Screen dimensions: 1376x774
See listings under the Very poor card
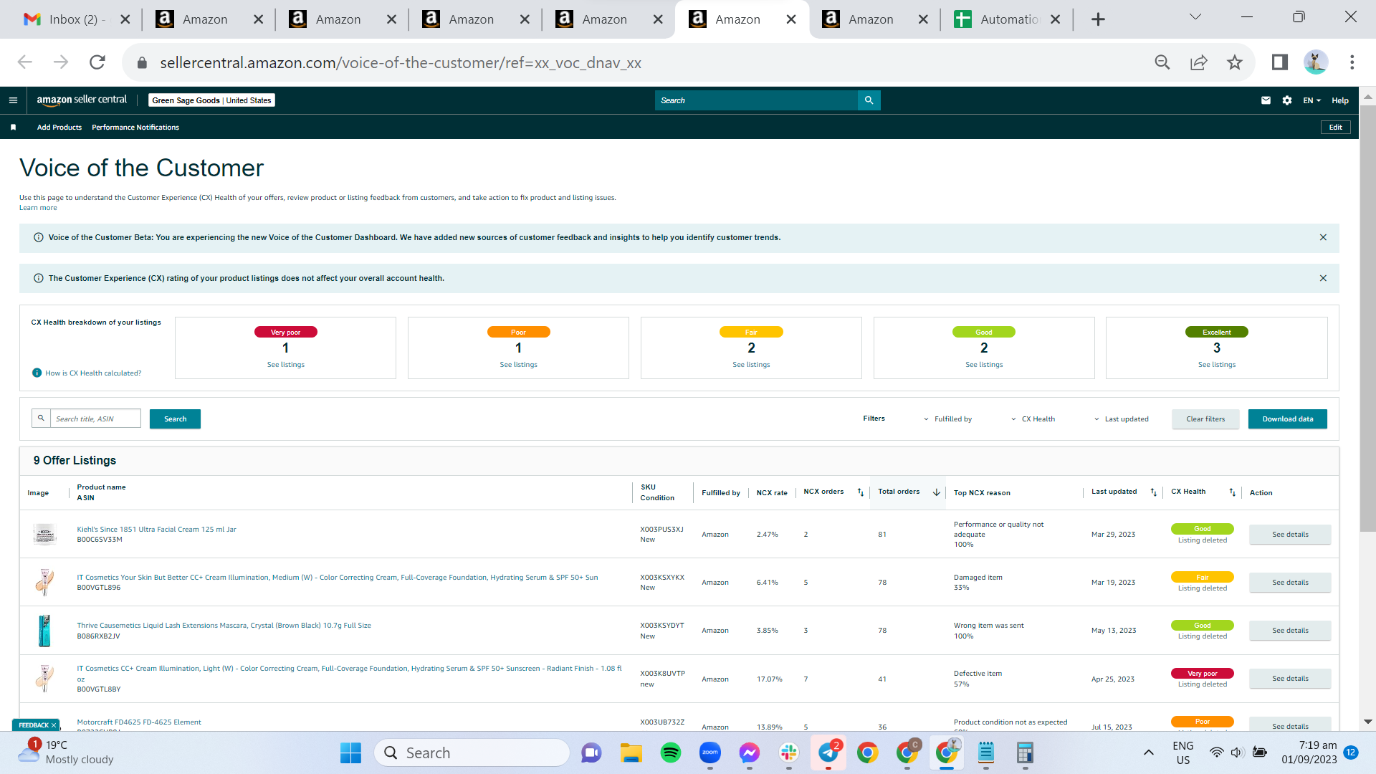286,365
